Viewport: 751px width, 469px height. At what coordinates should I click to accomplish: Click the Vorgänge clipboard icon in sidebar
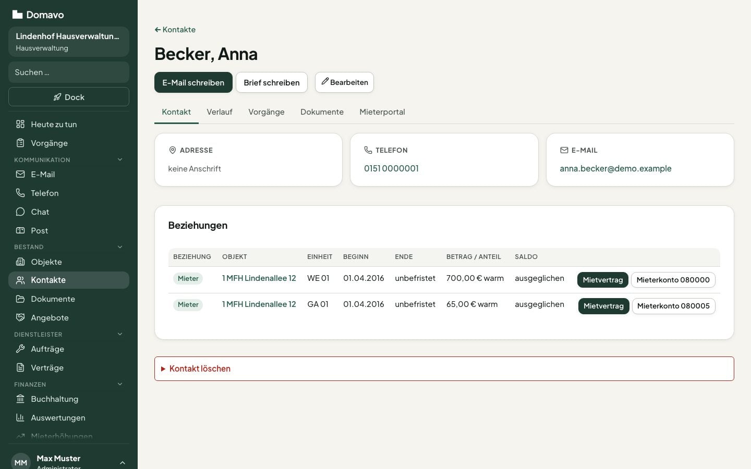(20, 143)
